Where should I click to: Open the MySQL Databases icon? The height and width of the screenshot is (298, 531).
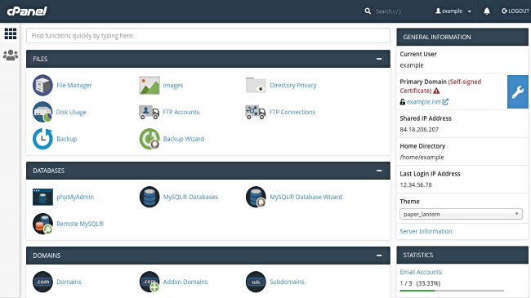point(149,197)
